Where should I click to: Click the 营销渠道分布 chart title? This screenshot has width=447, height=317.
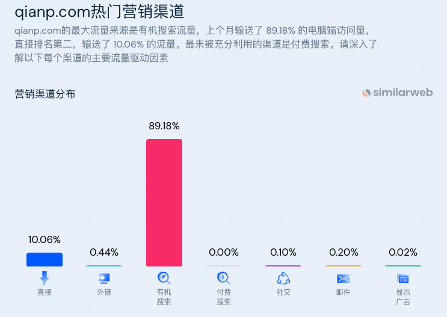(45, 94)
